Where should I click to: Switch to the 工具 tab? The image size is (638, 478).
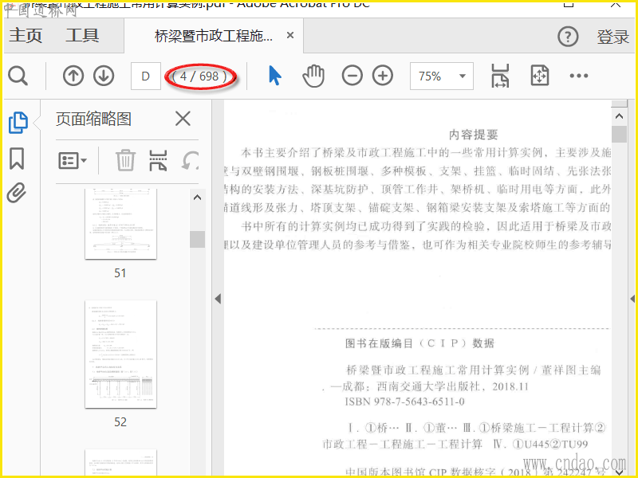(x=83, y=35)
